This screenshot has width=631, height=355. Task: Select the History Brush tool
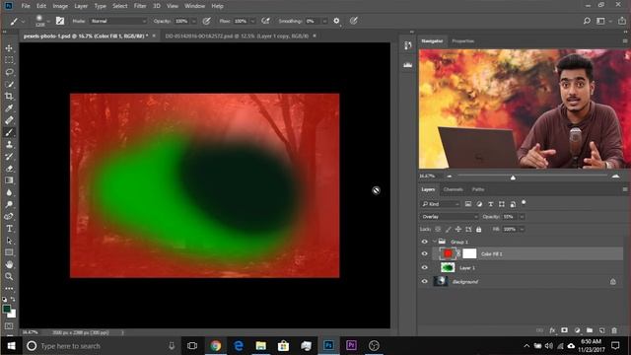click(9, 157)
